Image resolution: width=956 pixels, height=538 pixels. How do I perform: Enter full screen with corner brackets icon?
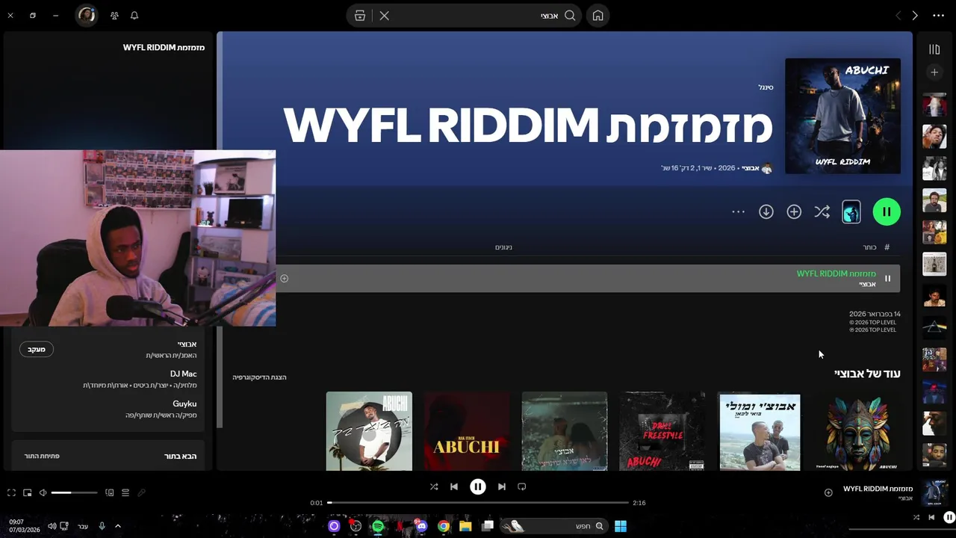[x=11, y=492]
